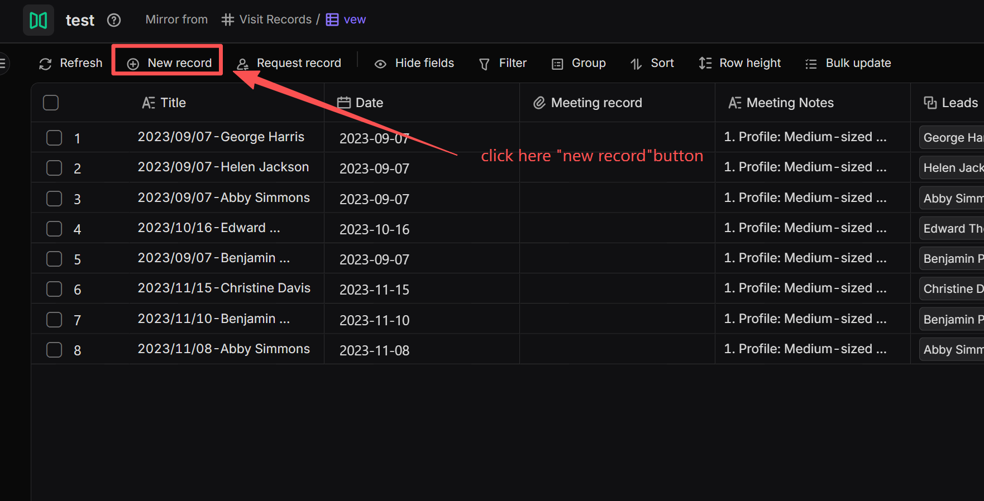Select the checkbox for row 5
Screen dimensions: 984x501
(54, 259)
